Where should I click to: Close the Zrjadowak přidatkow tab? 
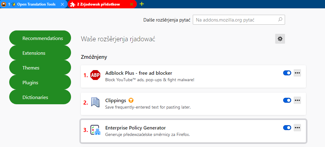click(x=132, y=4)
